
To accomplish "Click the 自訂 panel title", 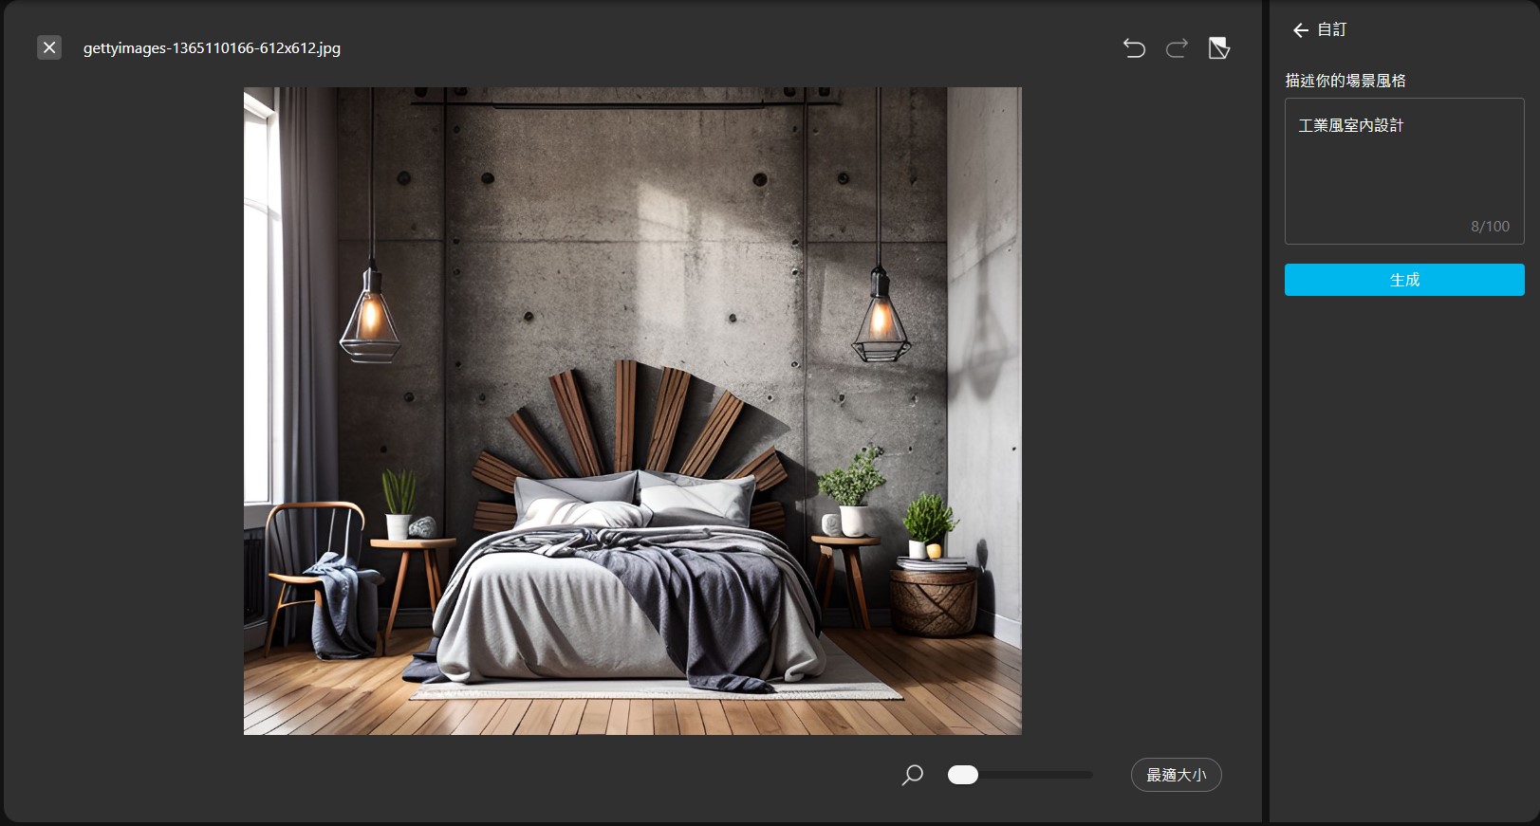I will pyautogui.click(x=1332, y=29).
